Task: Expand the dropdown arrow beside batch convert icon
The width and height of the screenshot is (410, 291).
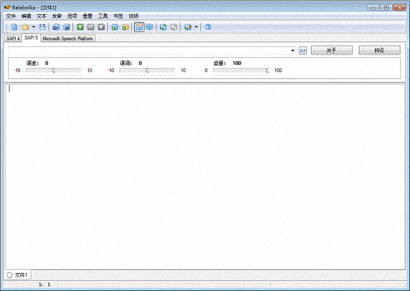Action: point(196,27)
